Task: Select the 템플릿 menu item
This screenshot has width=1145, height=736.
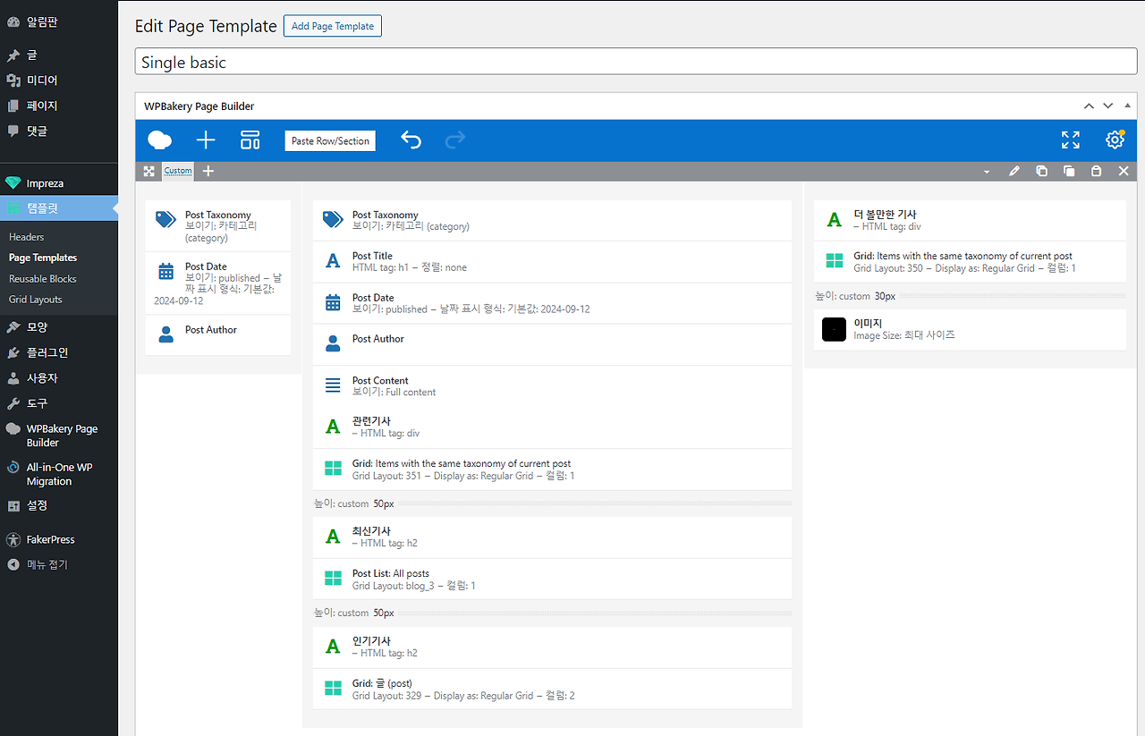Action: 59,208
